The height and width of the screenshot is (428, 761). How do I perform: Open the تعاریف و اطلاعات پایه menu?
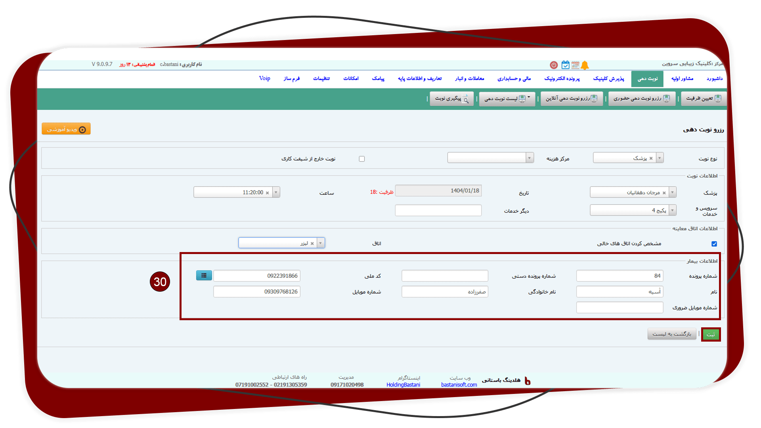[x=420, y=78]
